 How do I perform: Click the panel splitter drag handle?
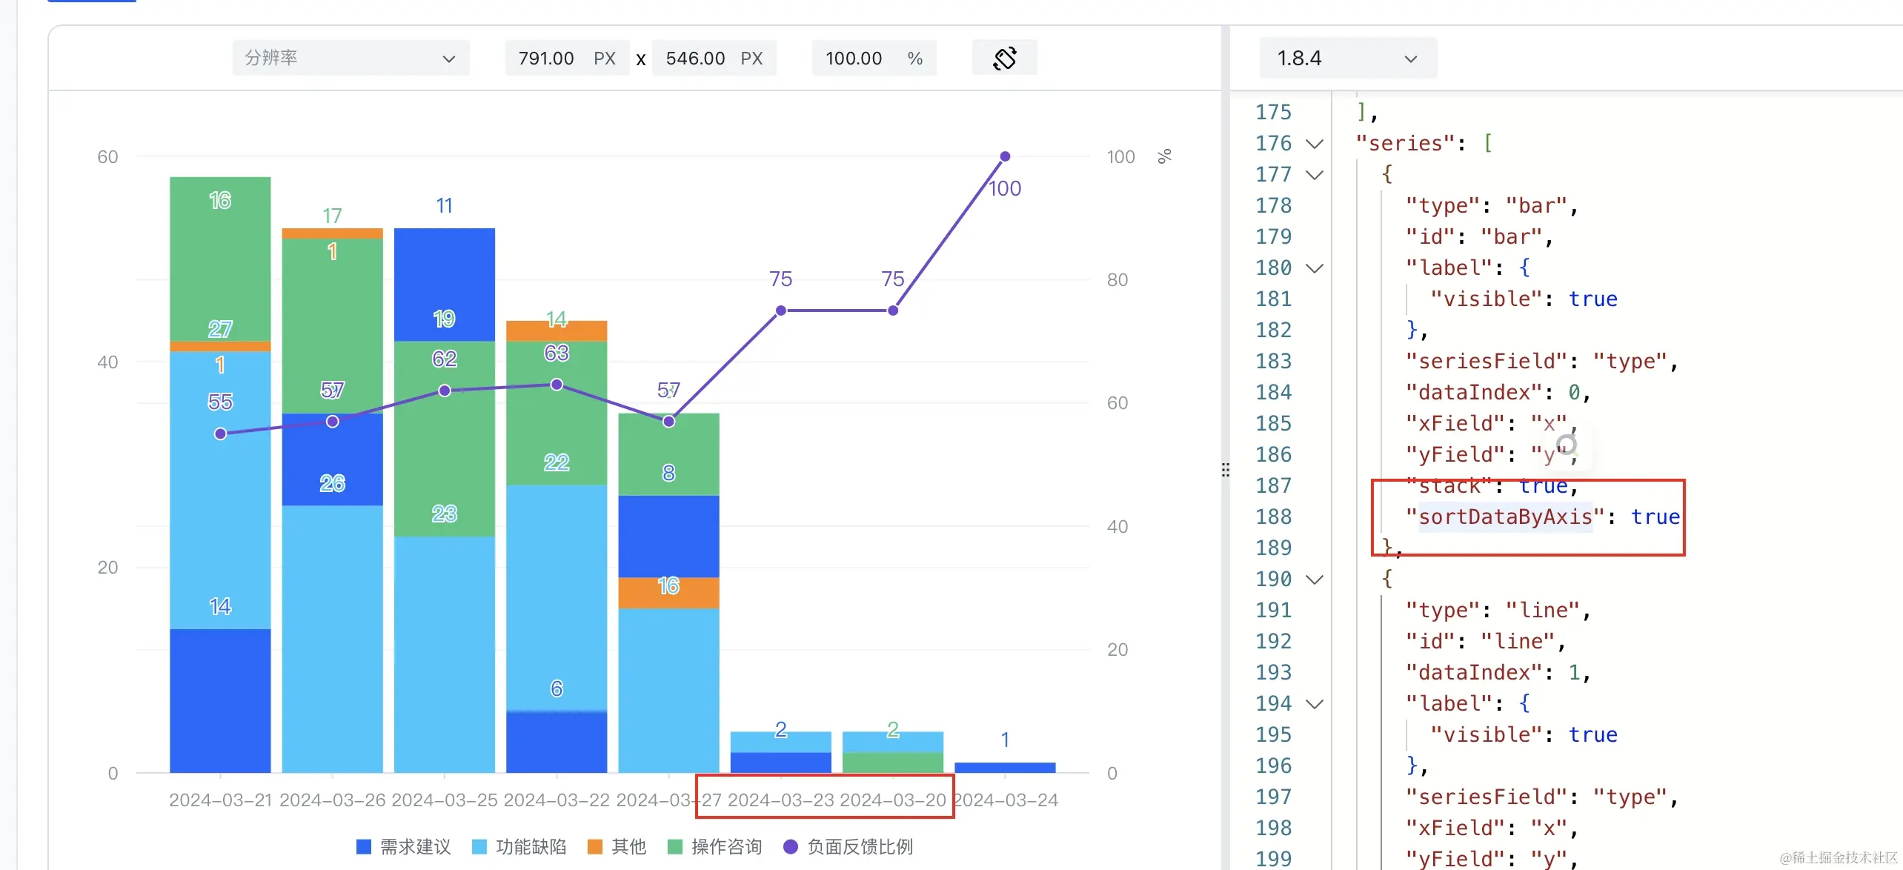(1226, 470)
